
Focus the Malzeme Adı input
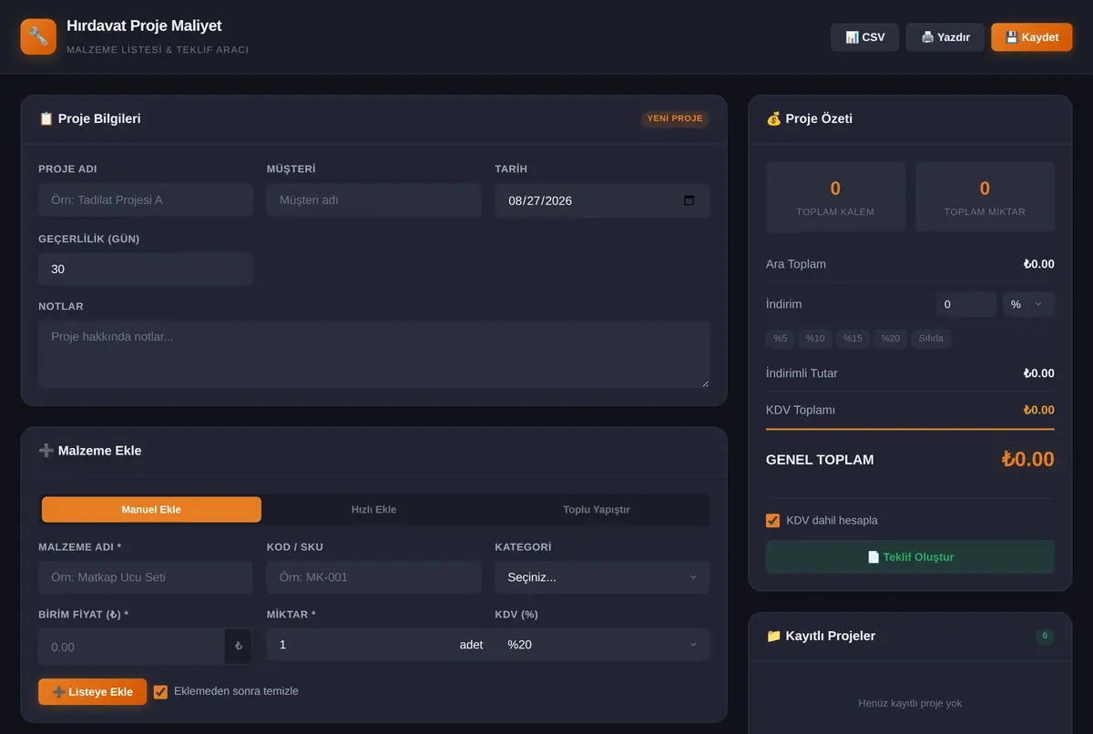point(146,577)
